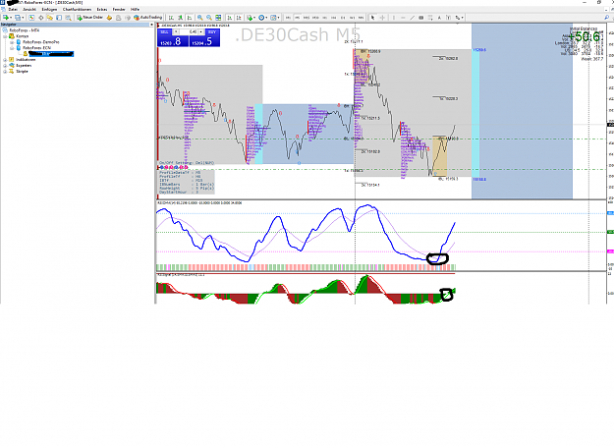Open the Templates icon
614x446 pixels.
[x=273, y=18]
